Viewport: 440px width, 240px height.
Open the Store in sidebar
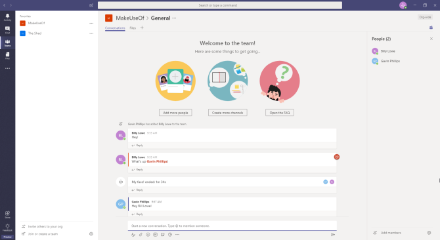8,214
